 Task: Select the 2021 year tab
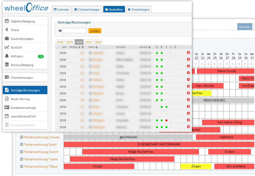pyautogui.click(x=89, y=42)
